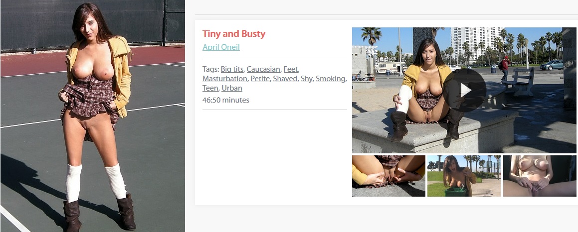Viewport: 578px width, 232px height.
Task: Select the Masturbation tag
Action: click(224, 79)
